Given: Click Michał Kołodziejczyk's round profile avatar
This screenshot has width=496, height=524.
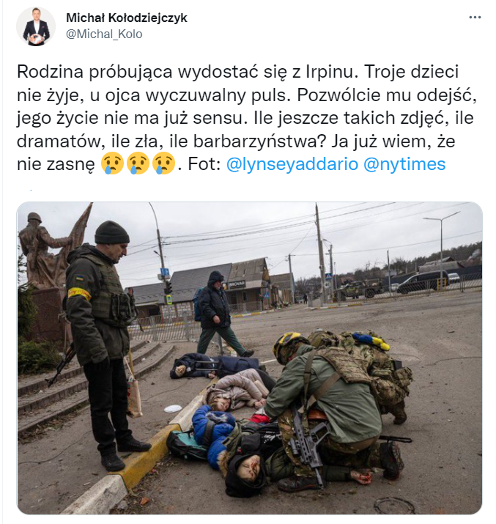Looking at the screenshot, I should [x=36, y=26].
